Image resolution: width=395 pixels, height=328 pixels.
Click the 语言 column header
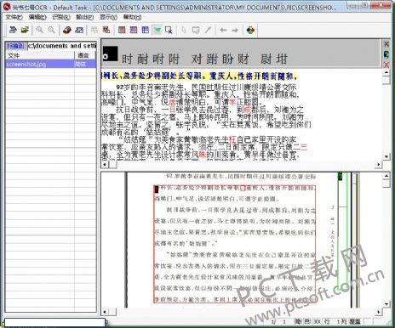85,55
